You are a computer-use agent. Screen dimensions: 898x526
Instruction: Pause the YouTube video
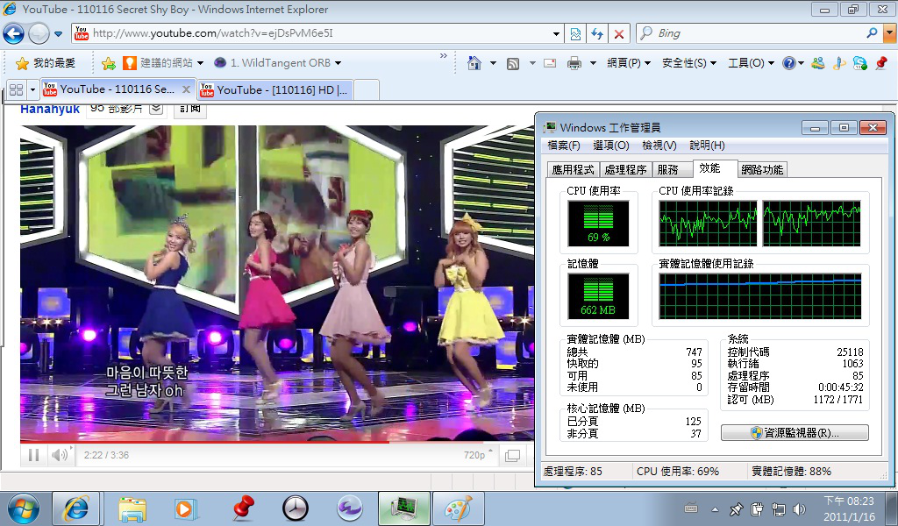34,455
